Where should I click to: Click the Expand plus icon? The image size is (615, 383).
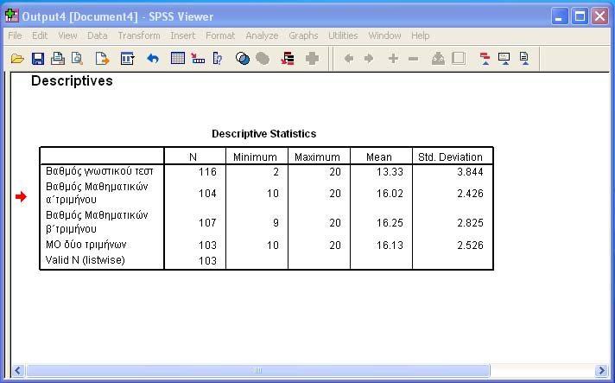[x=393, y=59]
